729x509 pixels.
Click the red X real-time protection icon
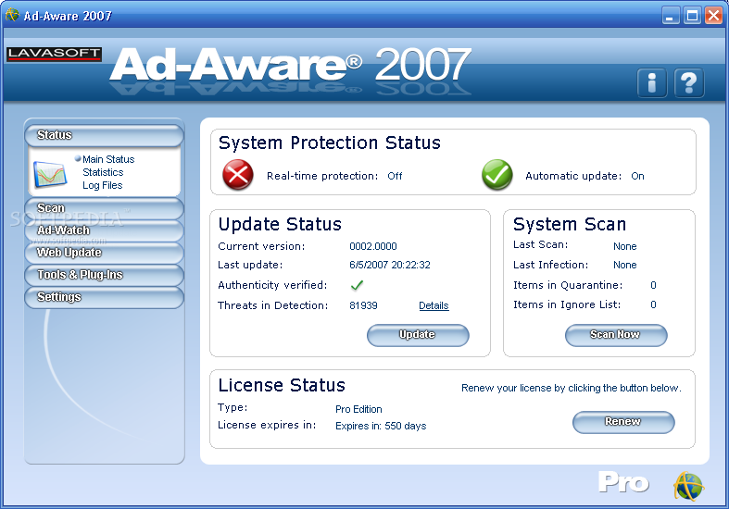(x=238, y=175)
